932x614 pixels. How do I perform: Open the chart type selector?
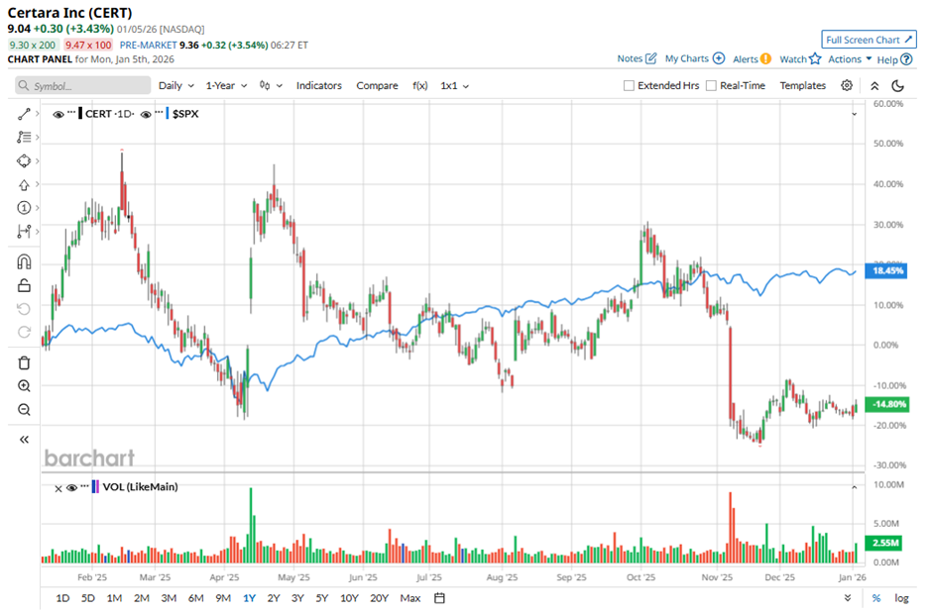271,85
